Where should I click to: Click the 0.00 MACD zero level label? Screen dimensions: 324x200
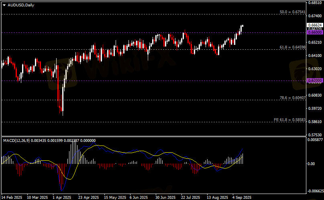click(311, 164)
